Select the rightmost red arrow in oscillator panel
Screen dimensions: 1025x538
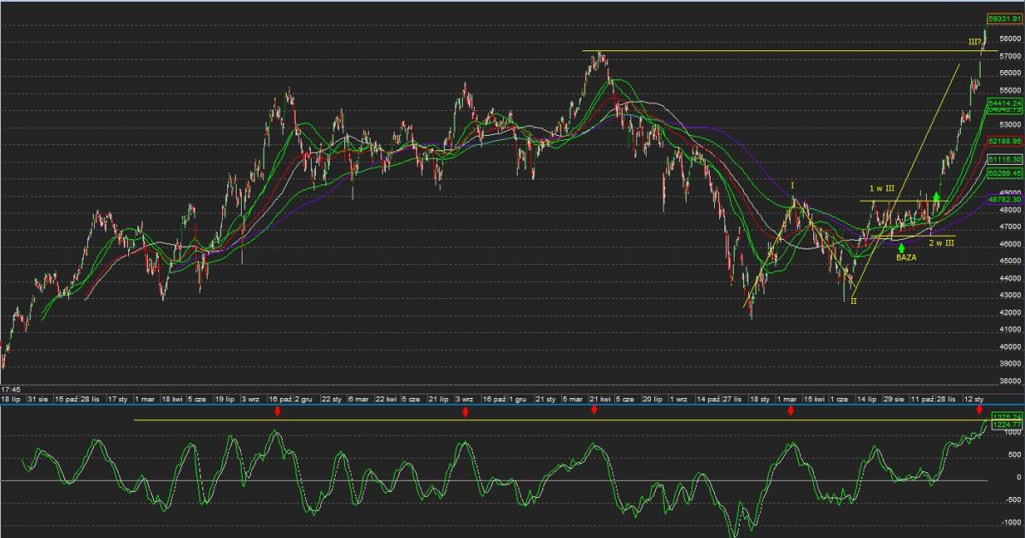click(979, 411)
